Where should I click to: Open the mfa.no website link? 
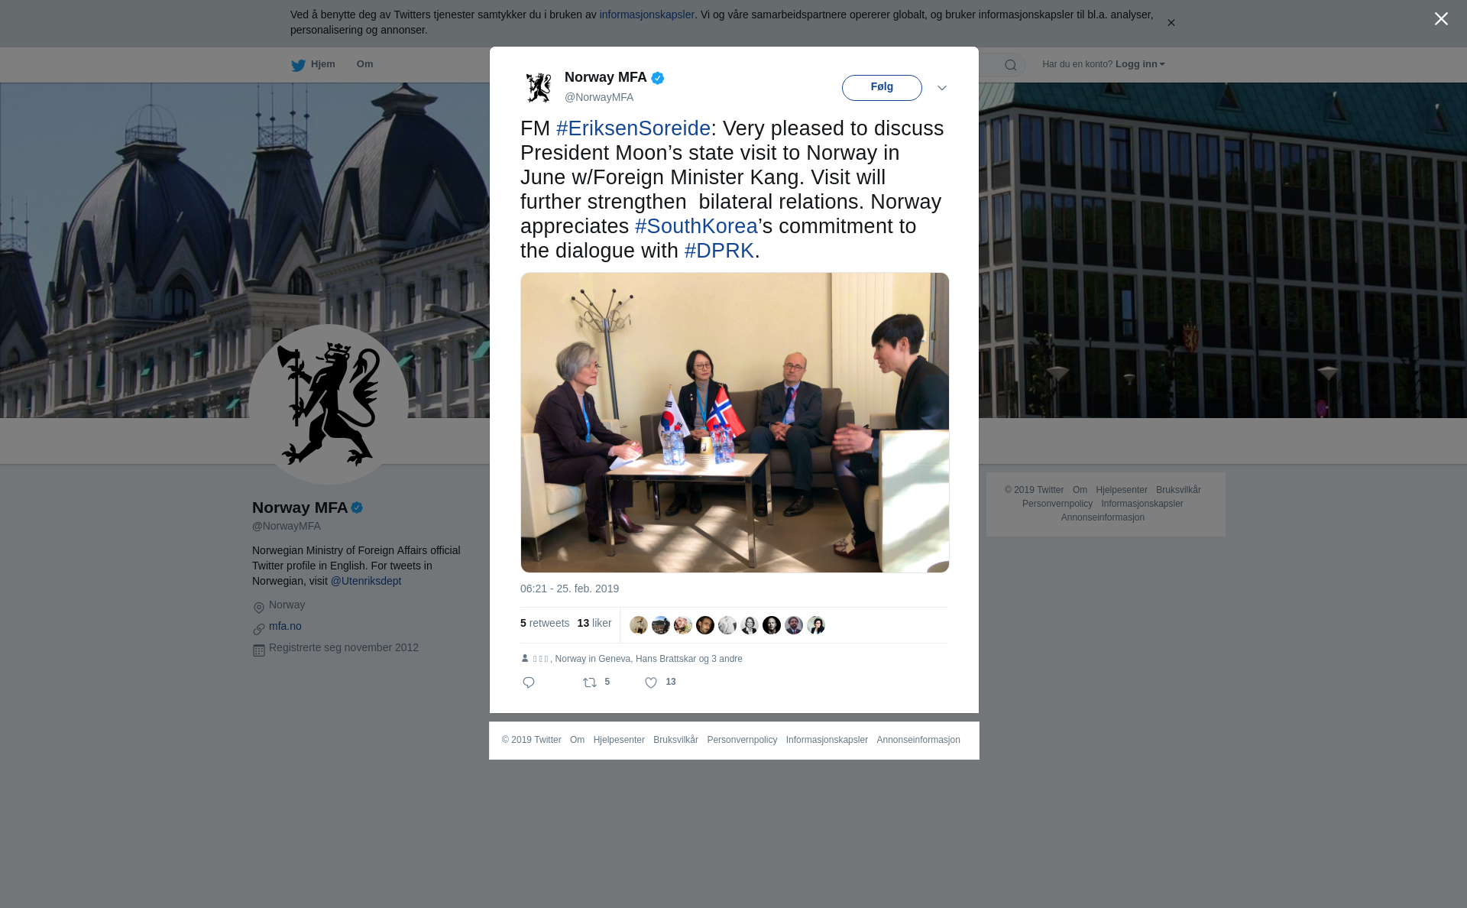tap(285, 626)
